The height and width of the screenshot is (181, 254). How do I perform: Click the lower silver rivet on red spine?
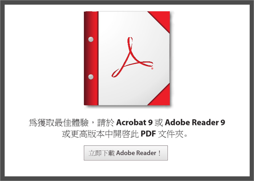[91, 77]
